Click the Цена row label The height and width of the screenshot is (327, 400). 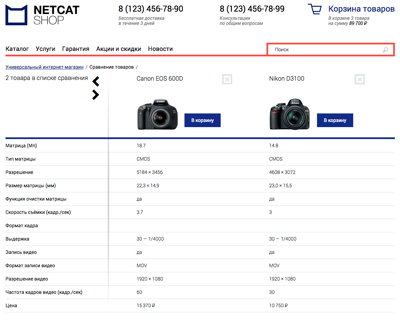click(x=11, y=305)
